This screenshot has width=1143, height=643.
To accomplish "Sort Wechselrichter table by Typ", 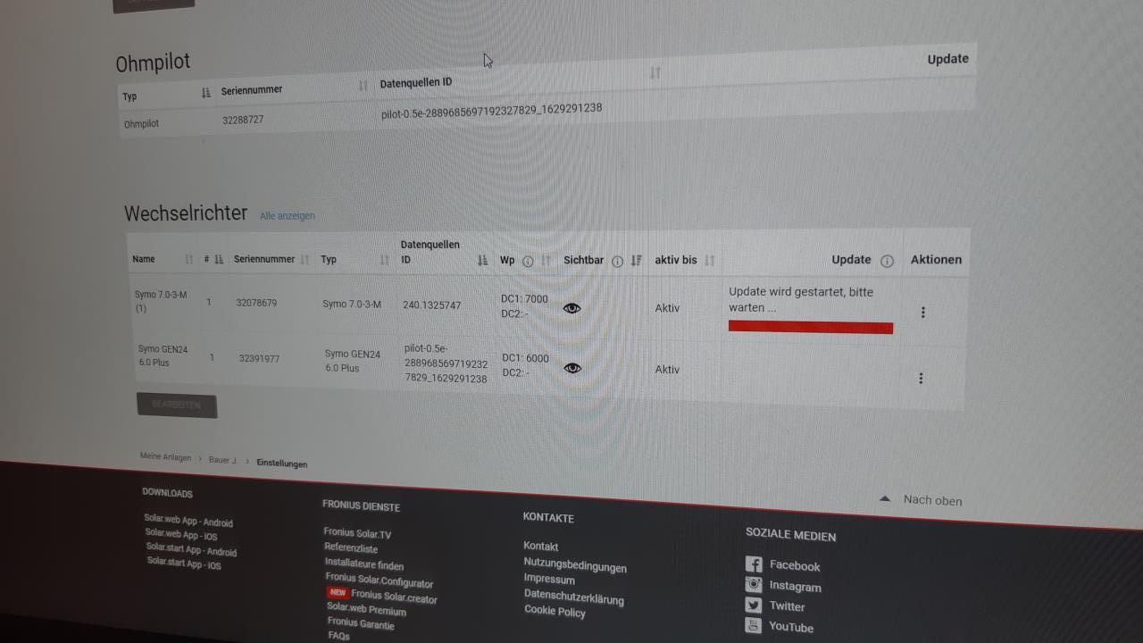I will coord(385,260).
